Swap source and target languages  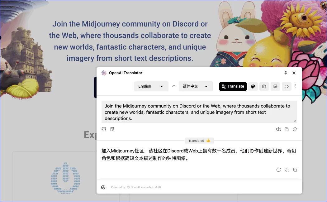click(x=173, y=86)
